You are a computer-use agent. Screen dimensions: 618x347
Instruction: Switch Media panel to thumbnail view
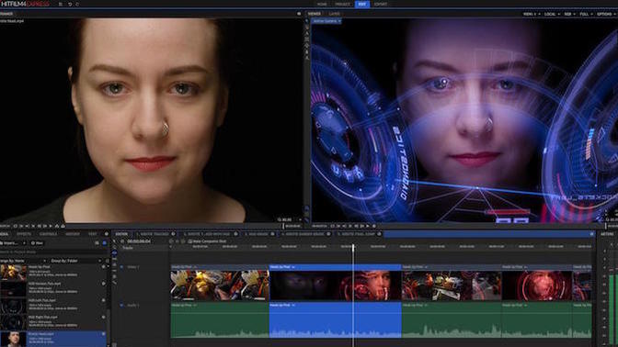tap(104, 243)
